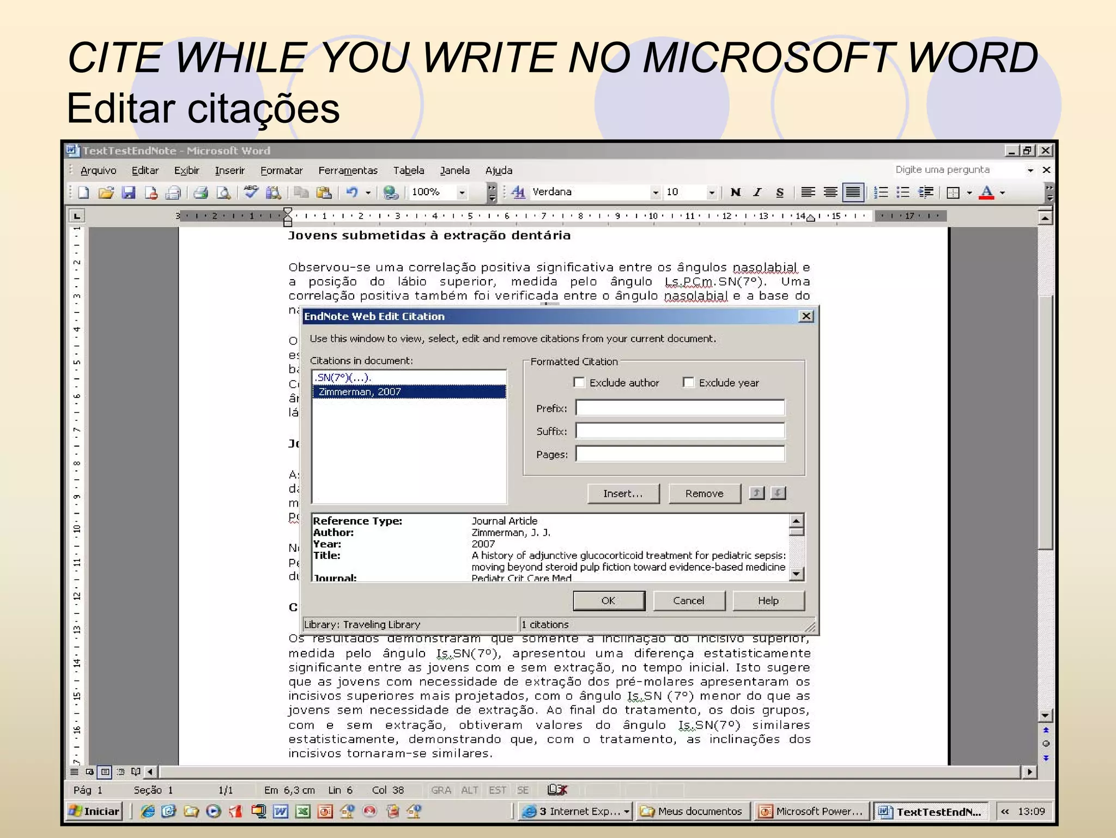This screenshot has width=1116, height=838.
Task: Switch to Reading Layout view
Action: (x=136, y=772)
